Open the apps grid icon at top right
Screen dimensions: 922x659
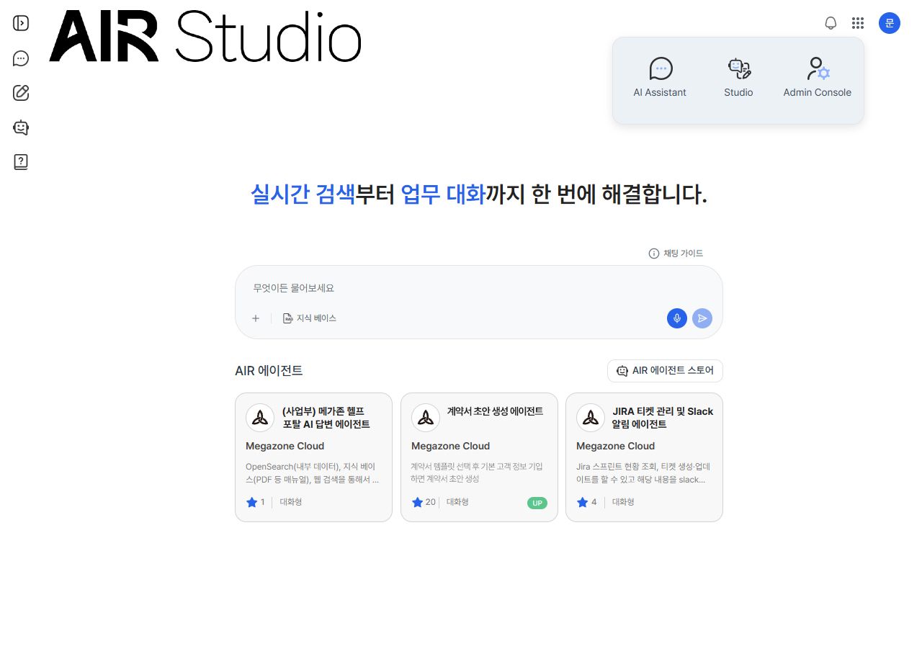pos(858,22)
